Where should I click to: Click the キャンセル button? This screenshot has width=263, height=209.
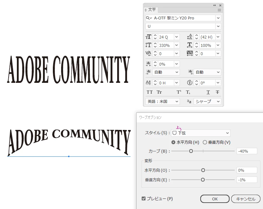(x=246, y=199)
